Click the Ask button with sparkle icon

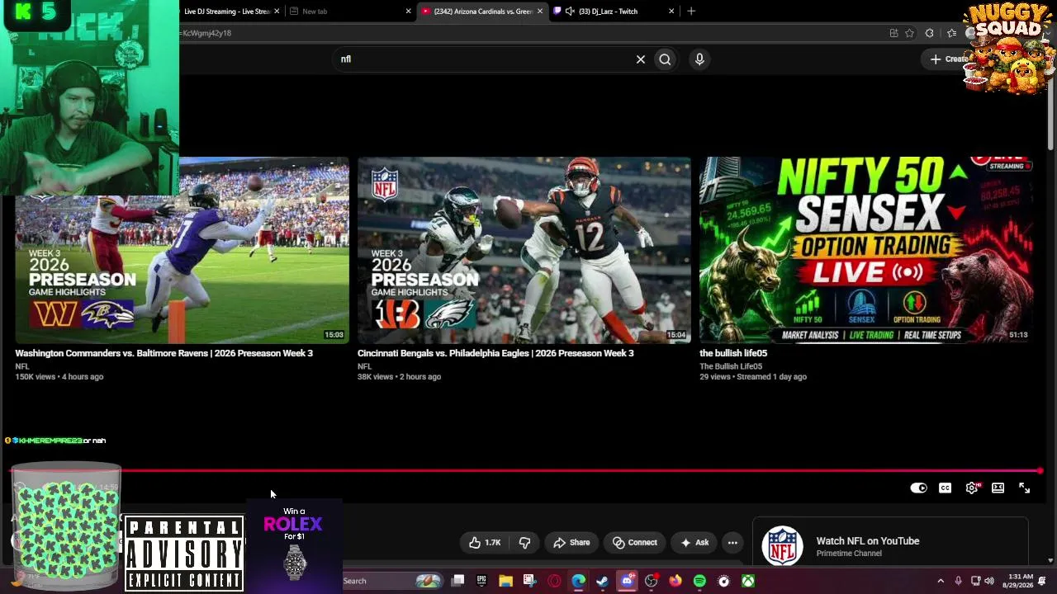pyautogui.click(x=694, y=543)
